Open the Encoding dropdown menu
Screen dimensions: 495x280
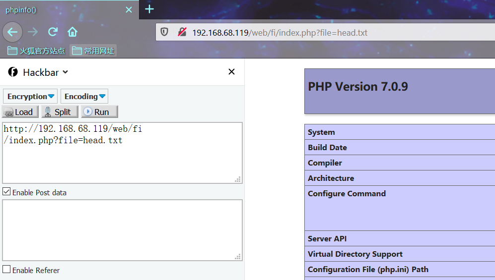pyautogui.click(x=84, y=96)
